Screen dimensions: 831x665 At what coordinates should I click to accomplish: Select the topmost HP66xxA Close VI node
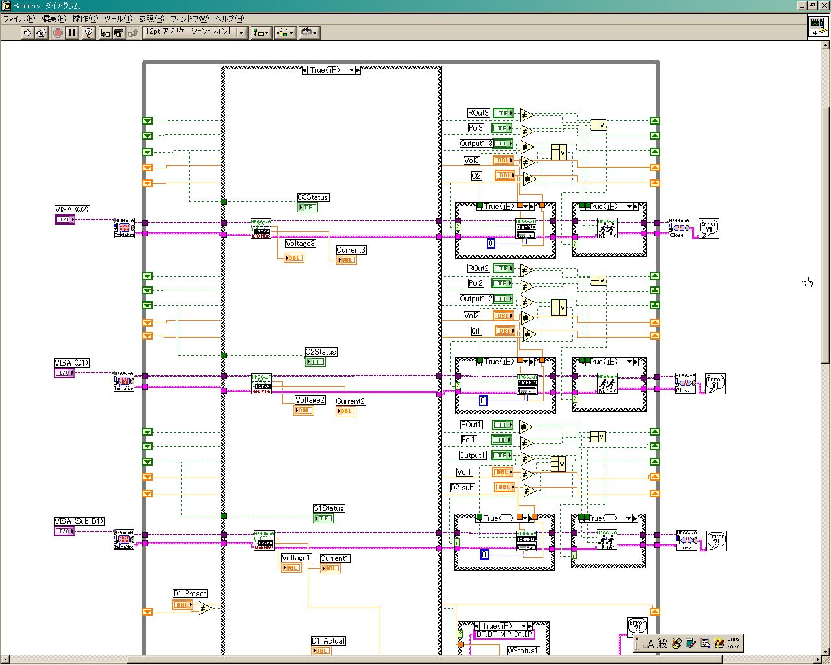pos(678,228)
